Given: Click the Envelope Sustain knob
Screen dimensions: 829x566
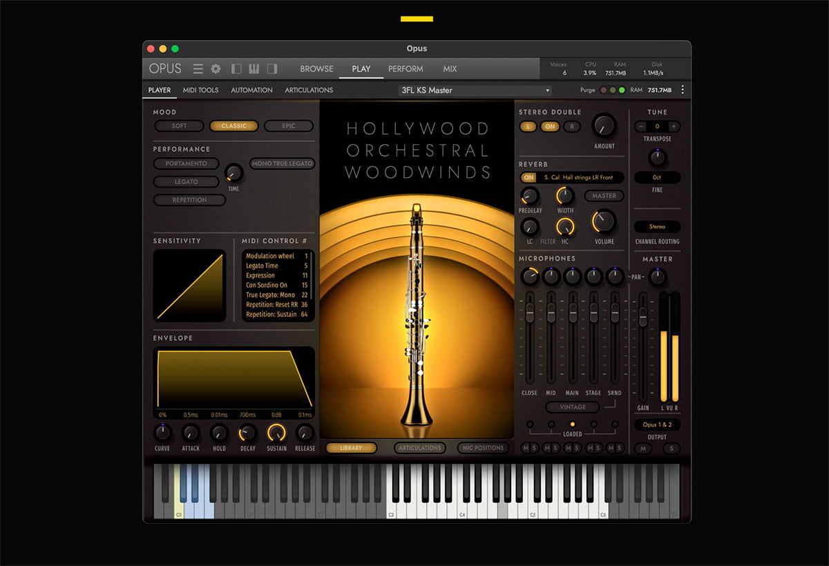Looking at the screenshot, I should click(x=276, y=433).
